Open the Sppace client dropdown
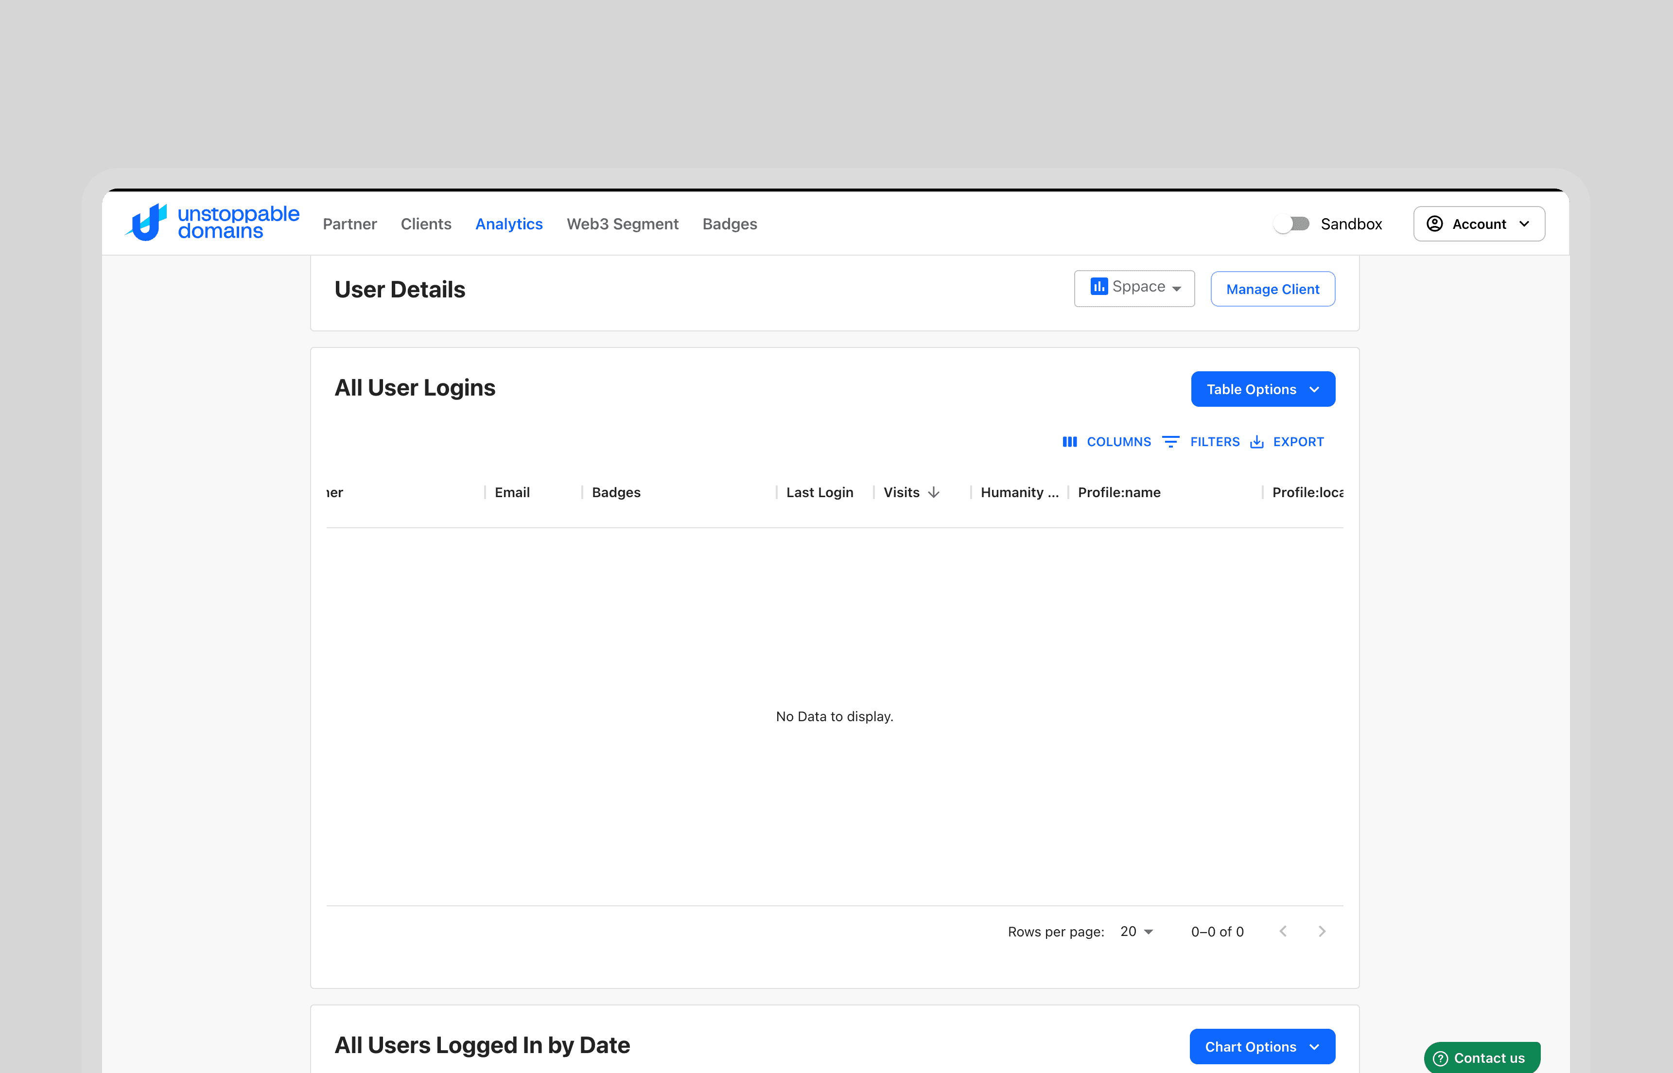1673x1073 pixels. 1134,288
